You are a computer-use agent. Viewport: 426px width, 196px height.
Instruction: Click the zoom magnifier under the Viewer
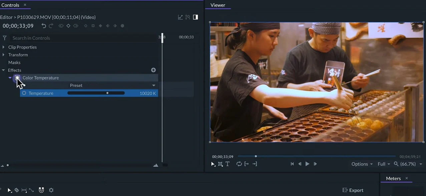coord(396,164)
